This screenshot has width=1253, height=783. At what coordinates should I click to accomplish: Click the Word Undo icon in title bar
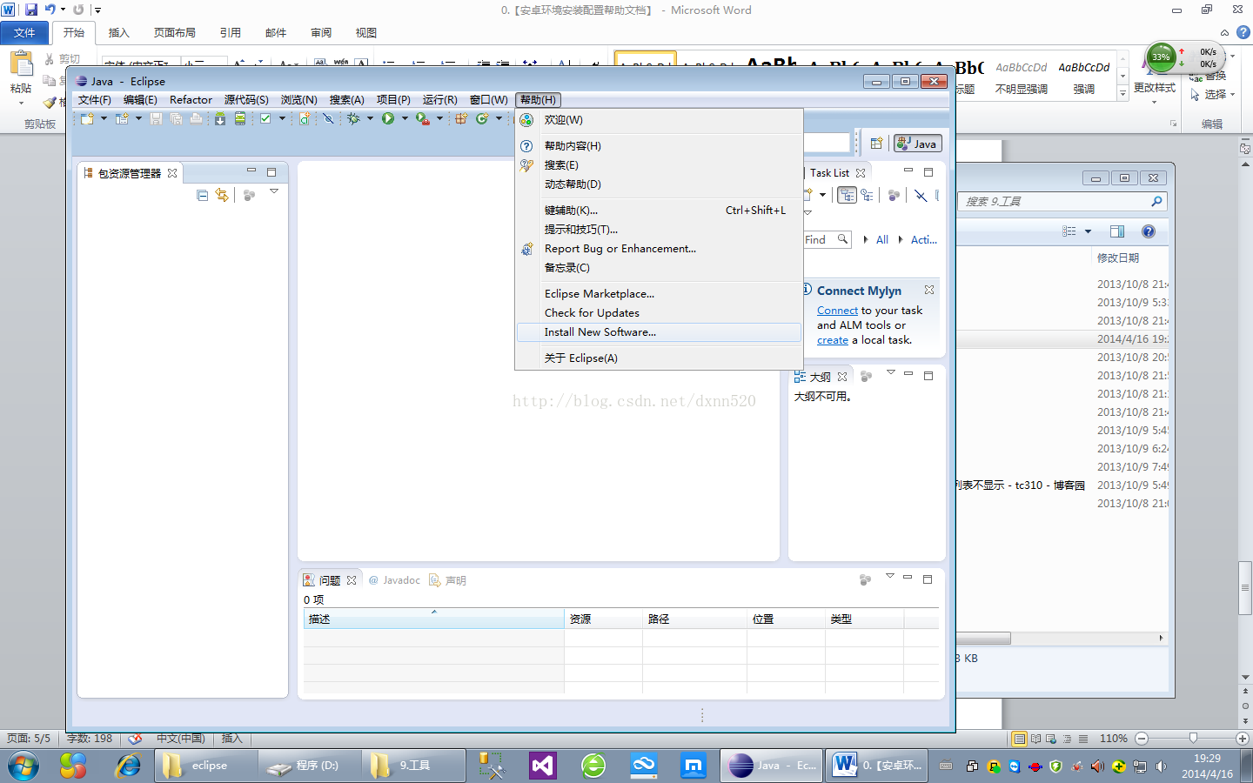point(50,10)
